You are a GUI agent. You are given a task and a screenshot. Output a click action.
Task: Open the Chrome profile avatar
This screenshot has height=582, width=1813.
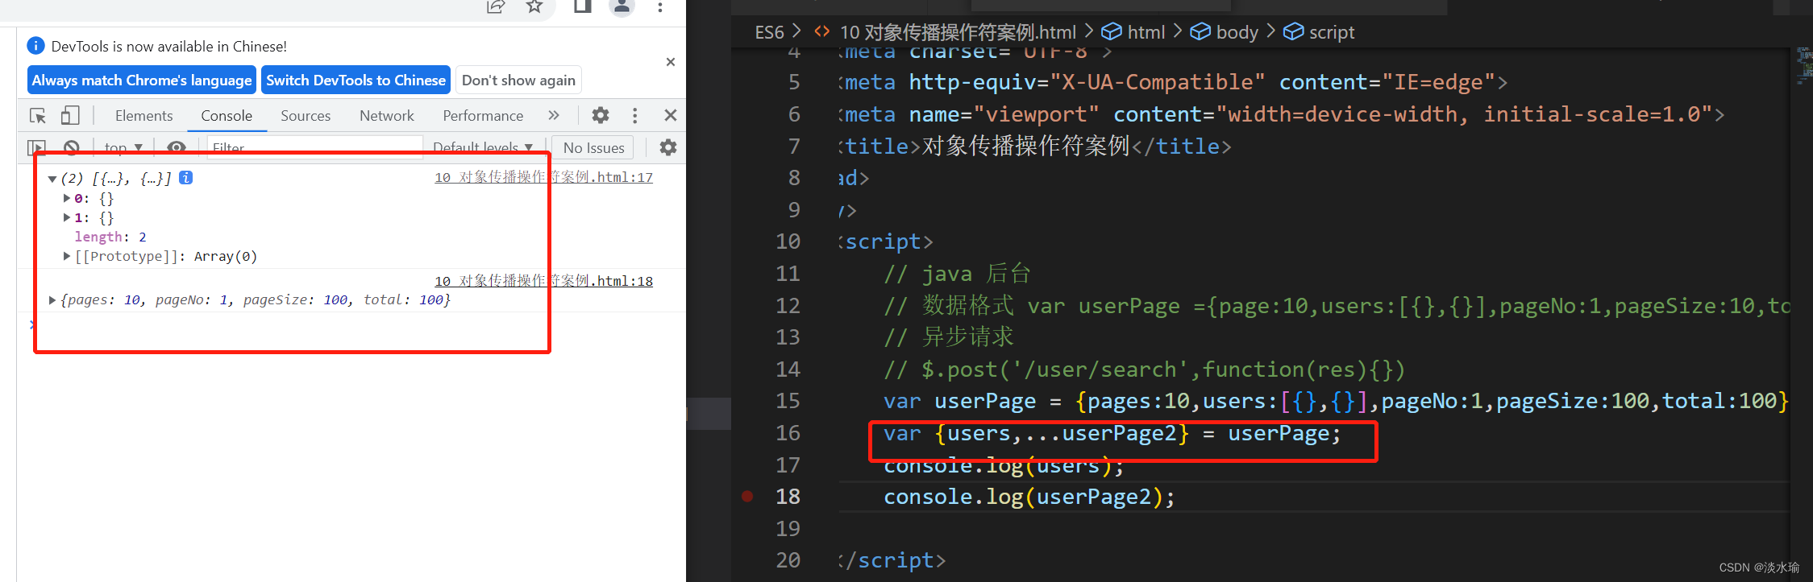(622, 6)
